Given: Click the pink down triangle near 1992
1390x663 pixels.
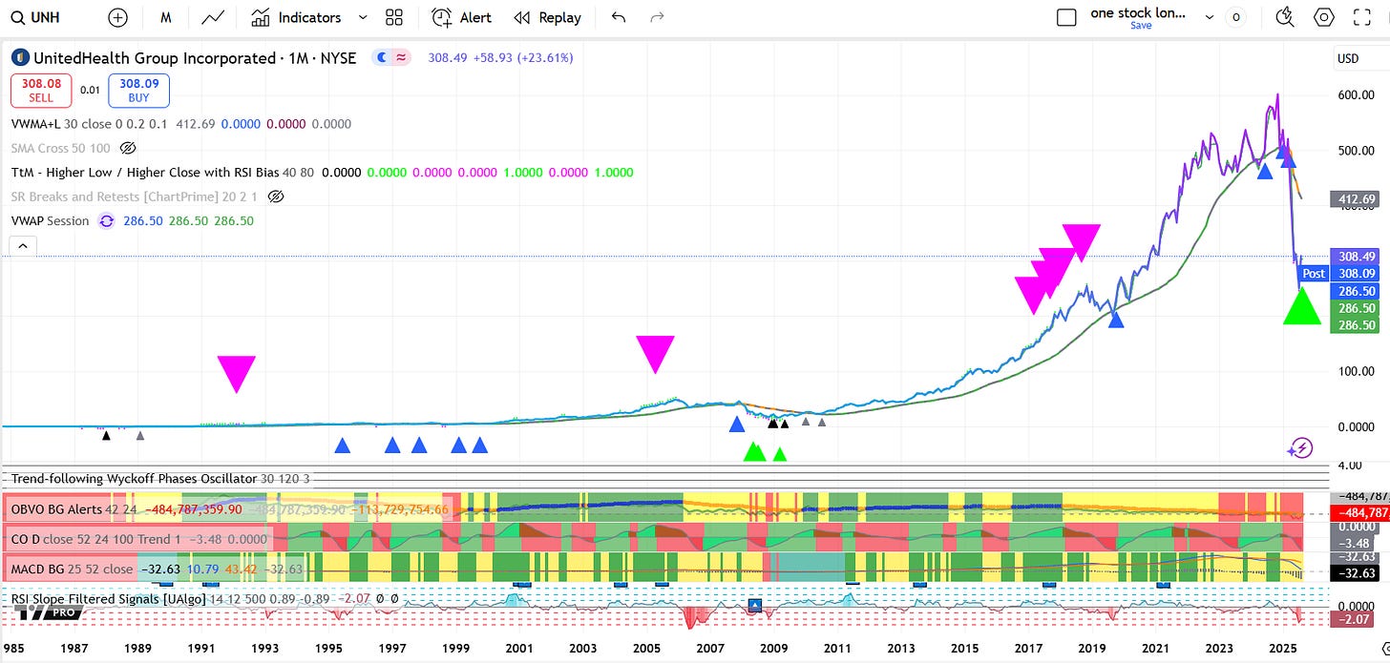Looking at the screenshot, I should (237, 374).
